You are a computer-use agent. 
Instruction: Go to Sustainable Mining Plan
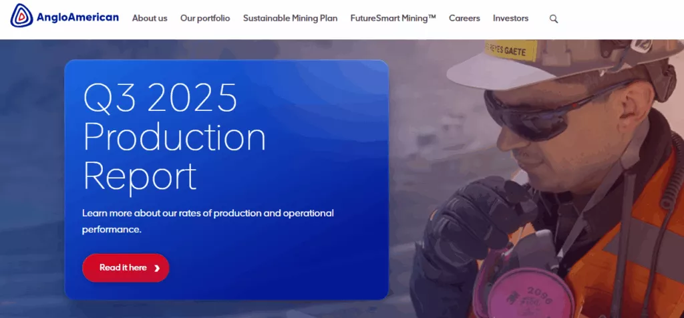290,18
